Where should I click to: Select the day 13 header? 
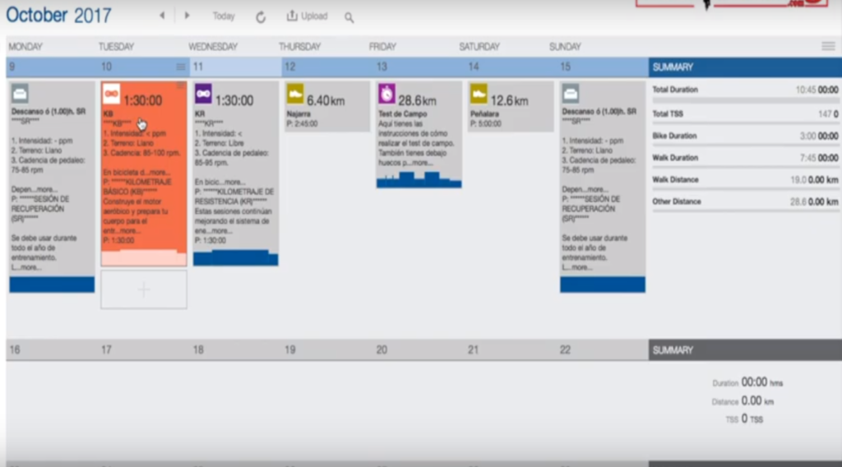419,67
